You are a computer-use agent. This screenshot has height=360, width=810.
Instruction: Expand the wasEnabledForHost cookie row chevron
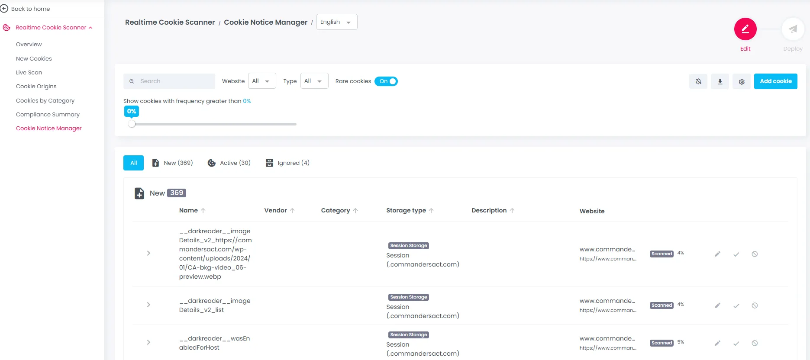tap(148, 342)
